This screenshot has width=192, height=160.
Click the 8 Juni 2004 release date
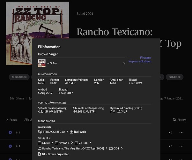pyautogui.click(x=85, y=14)
